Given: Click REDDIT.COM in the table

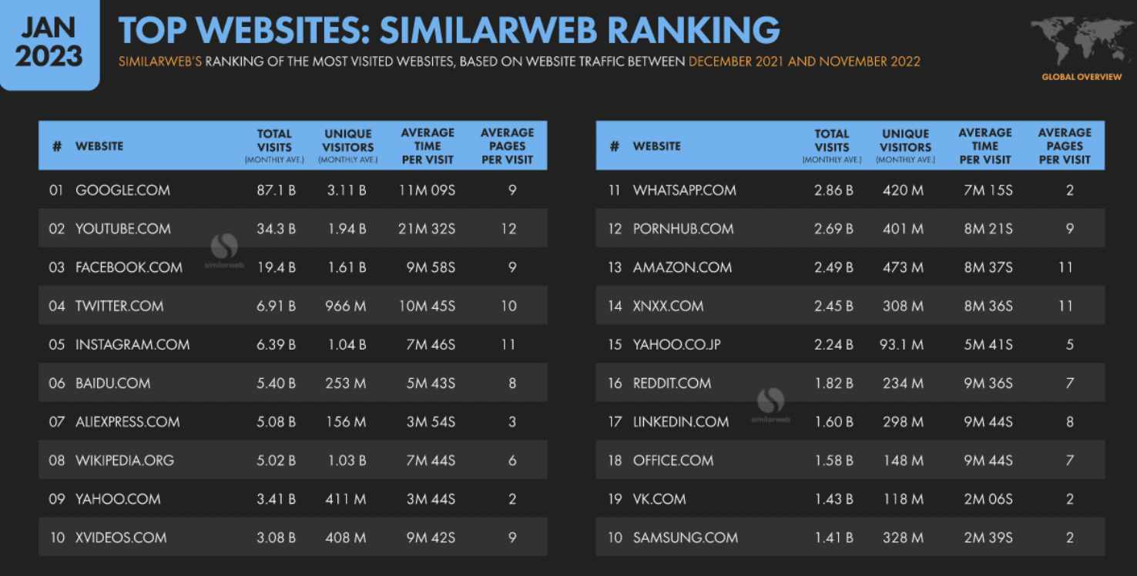Looking at the screenshot, I should [x=672, y=383].
